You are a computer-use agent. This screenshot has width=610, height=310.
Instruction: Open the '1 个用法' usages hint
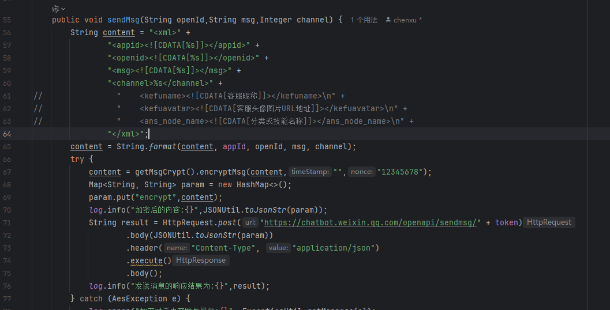click(x=364, y=20)
